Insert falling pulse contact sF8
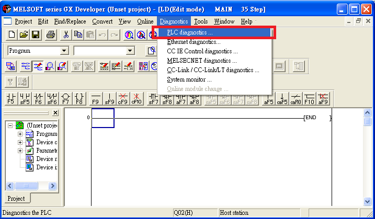Image resolution: width=375 pixels, height=219 pixels. [x=167, y=99]
